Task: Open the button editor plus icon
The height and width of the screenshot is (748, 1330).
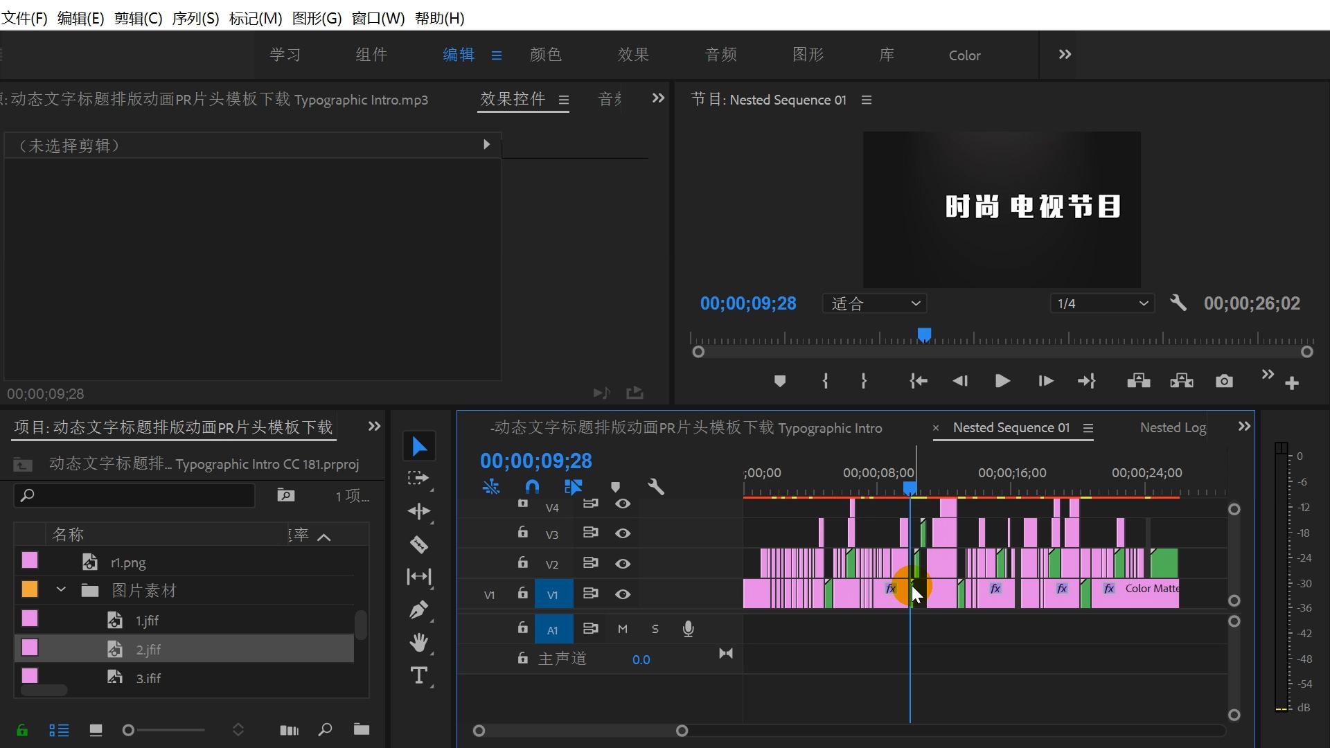Action: [x=1292, y=383]
